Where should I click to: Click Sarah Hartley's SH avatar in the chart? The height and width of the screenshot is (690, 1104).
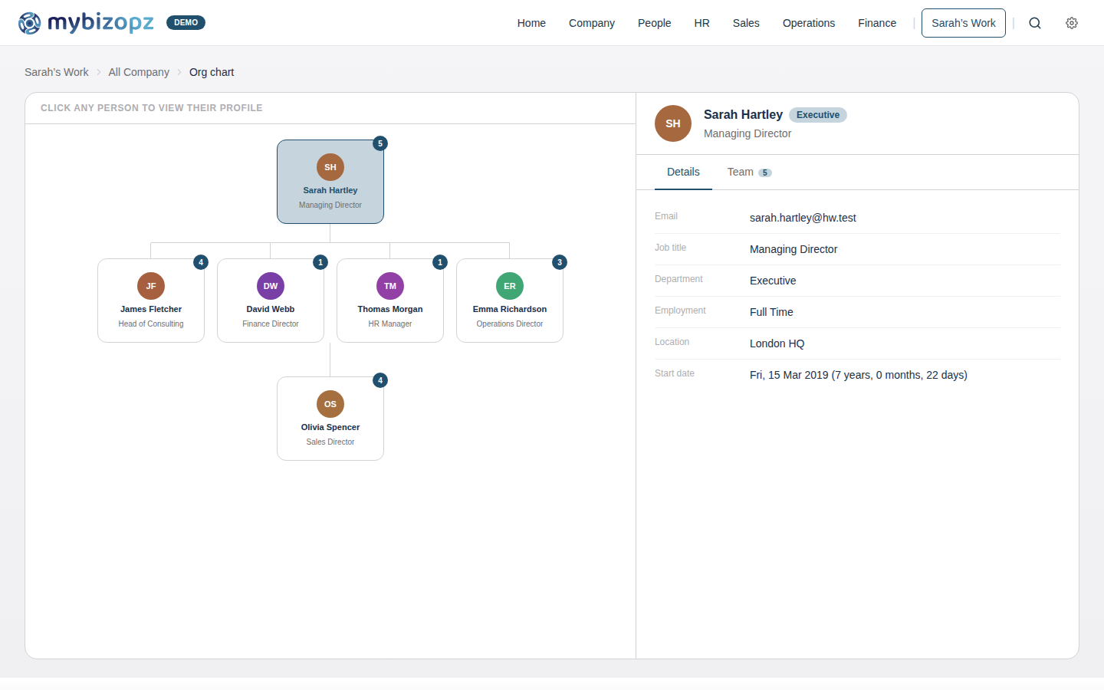click(x=330, y=167)
